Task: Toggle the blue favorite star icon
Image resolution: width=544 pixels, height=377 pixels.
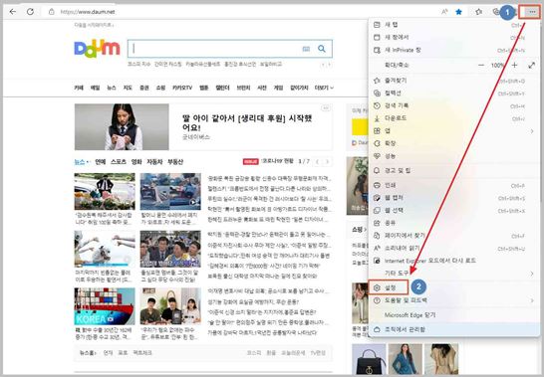Action: tap(458, 12)
